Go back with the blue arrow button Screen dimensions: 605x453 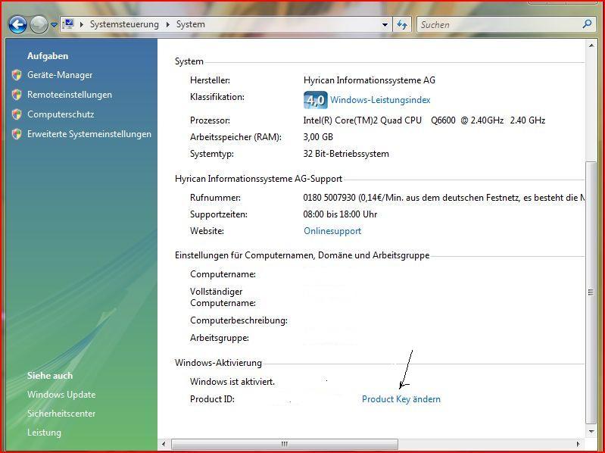coord(17,25)
